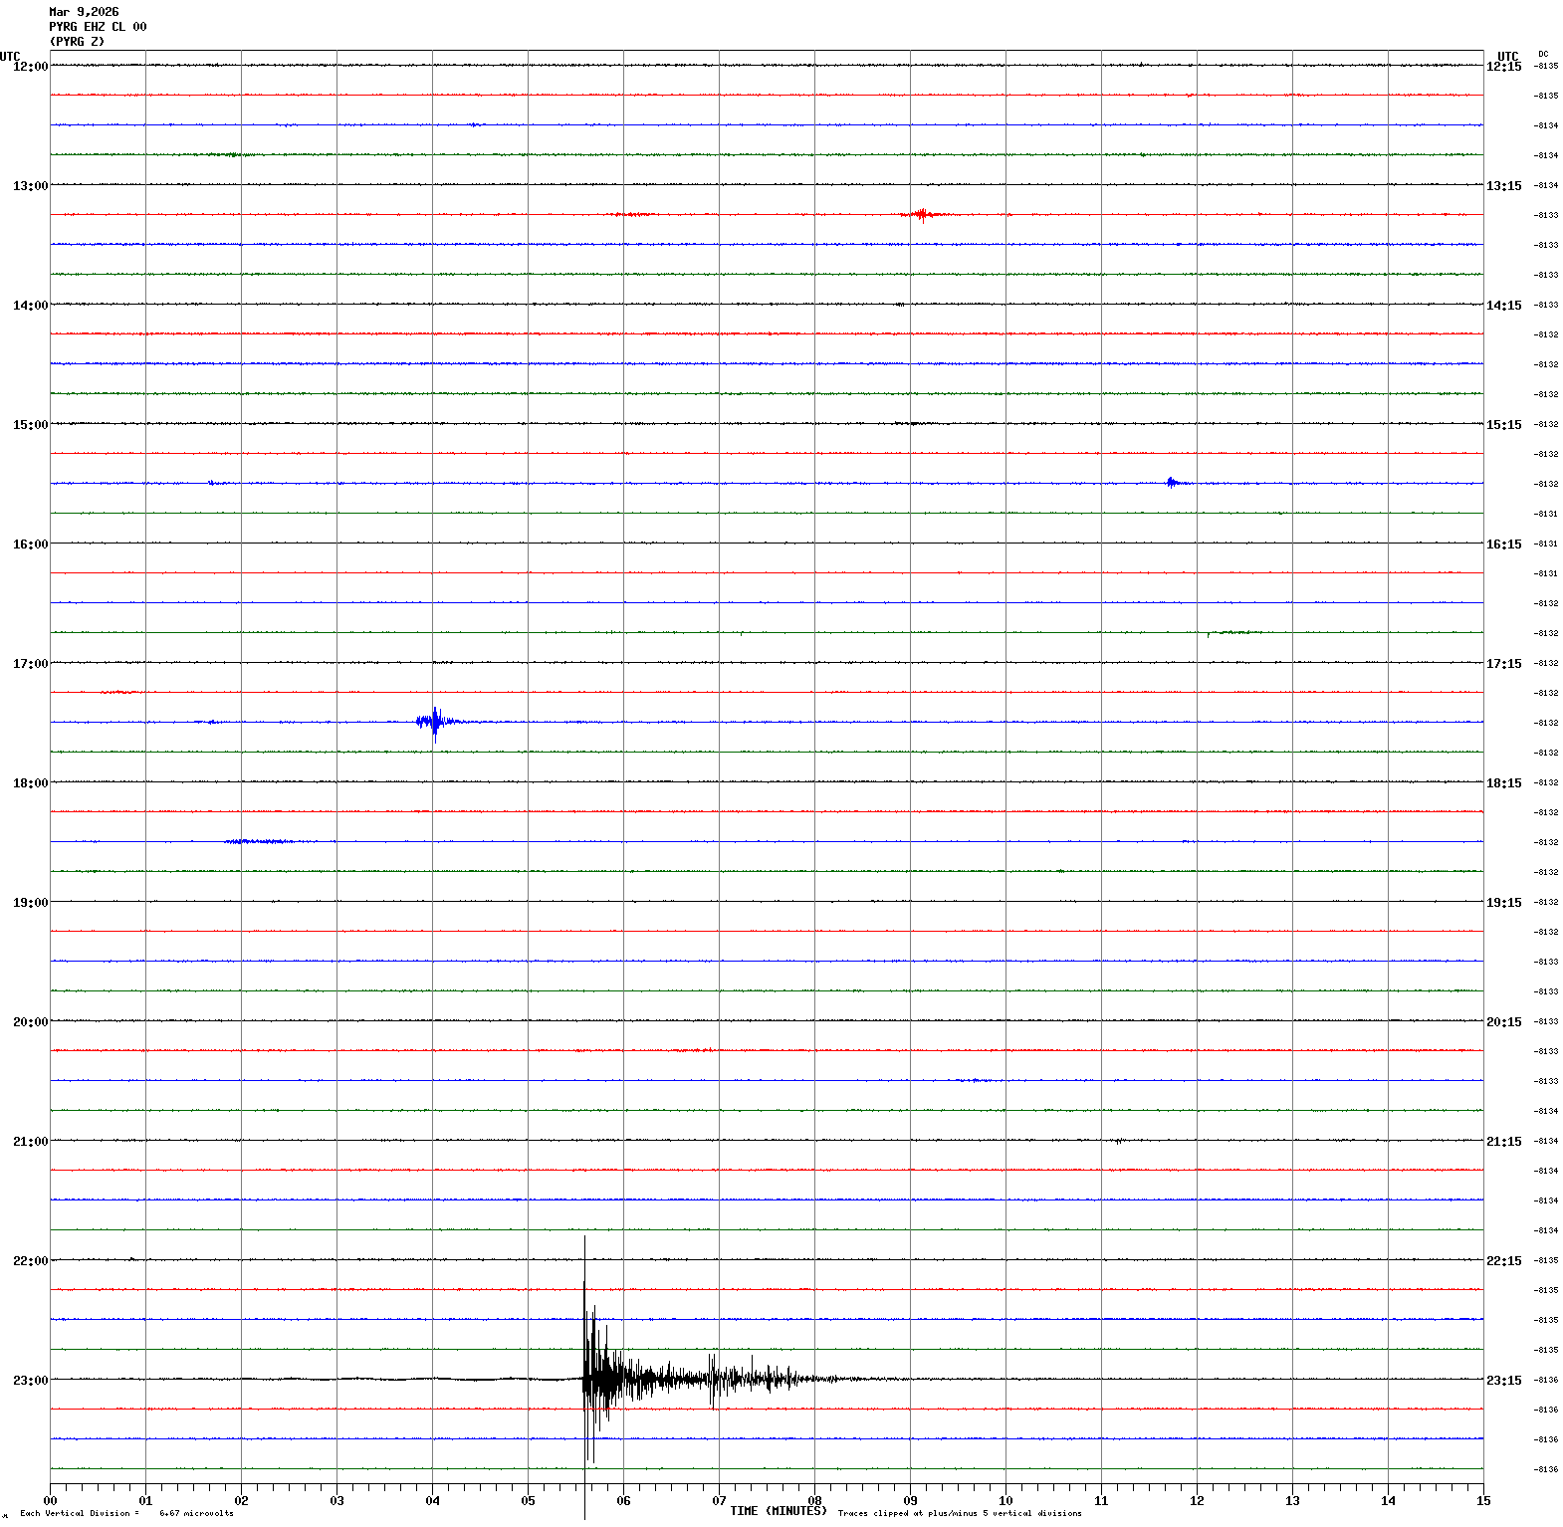Click the 'Traces clipped' footer note

coord(960,1514)
